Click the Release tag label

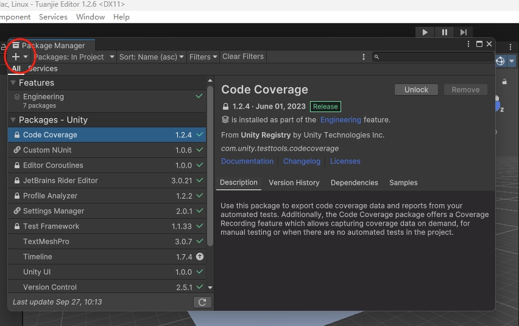tap(325, 107)
